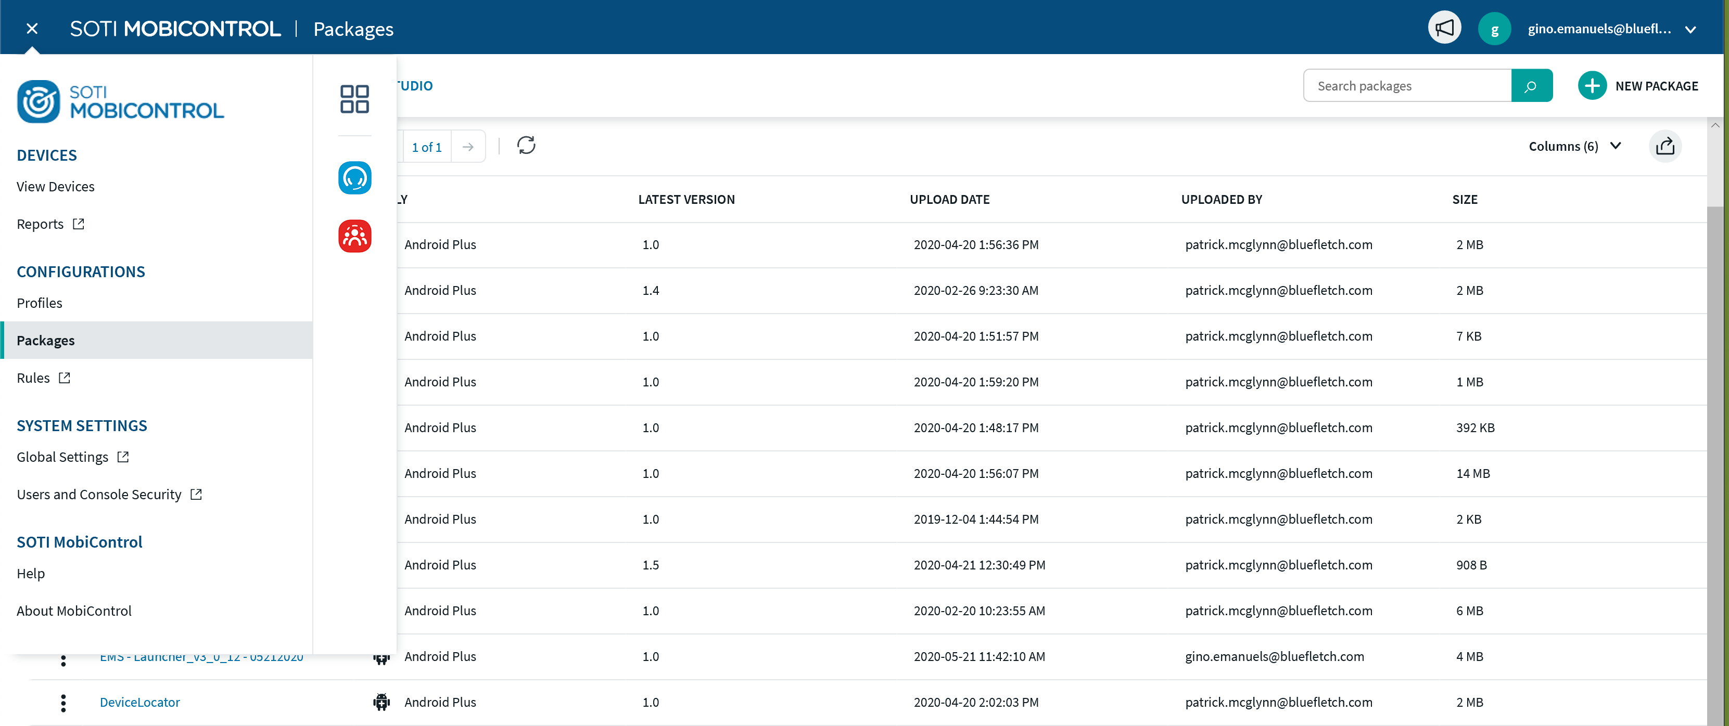Click the external-link icon beside Global Settings
The image size is (1729, 726).
(123, 457)
